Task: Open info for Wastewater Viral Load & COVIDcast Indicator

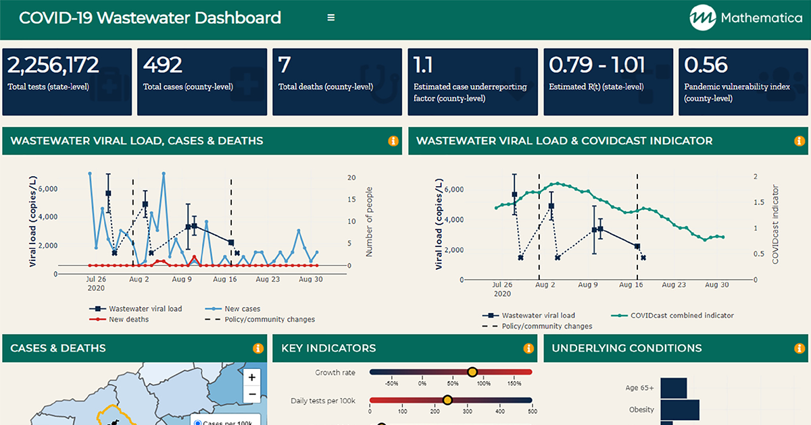Action: (x=799, y=141)
